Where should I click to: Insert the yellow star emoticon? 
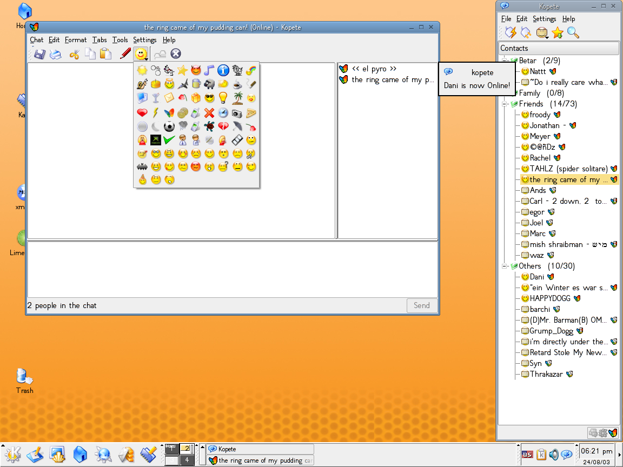click(x=183, y=71)
